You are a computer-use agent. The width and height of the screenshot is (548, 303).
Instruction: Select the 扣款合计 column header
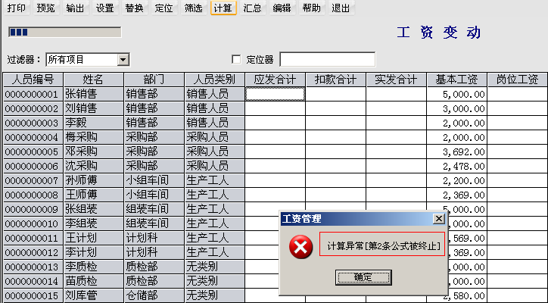tap(335, 80)
